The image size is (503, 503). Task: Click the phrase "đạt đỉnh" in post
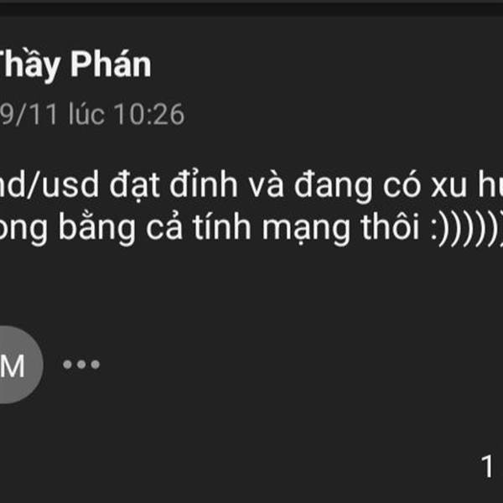click(174, 186)
